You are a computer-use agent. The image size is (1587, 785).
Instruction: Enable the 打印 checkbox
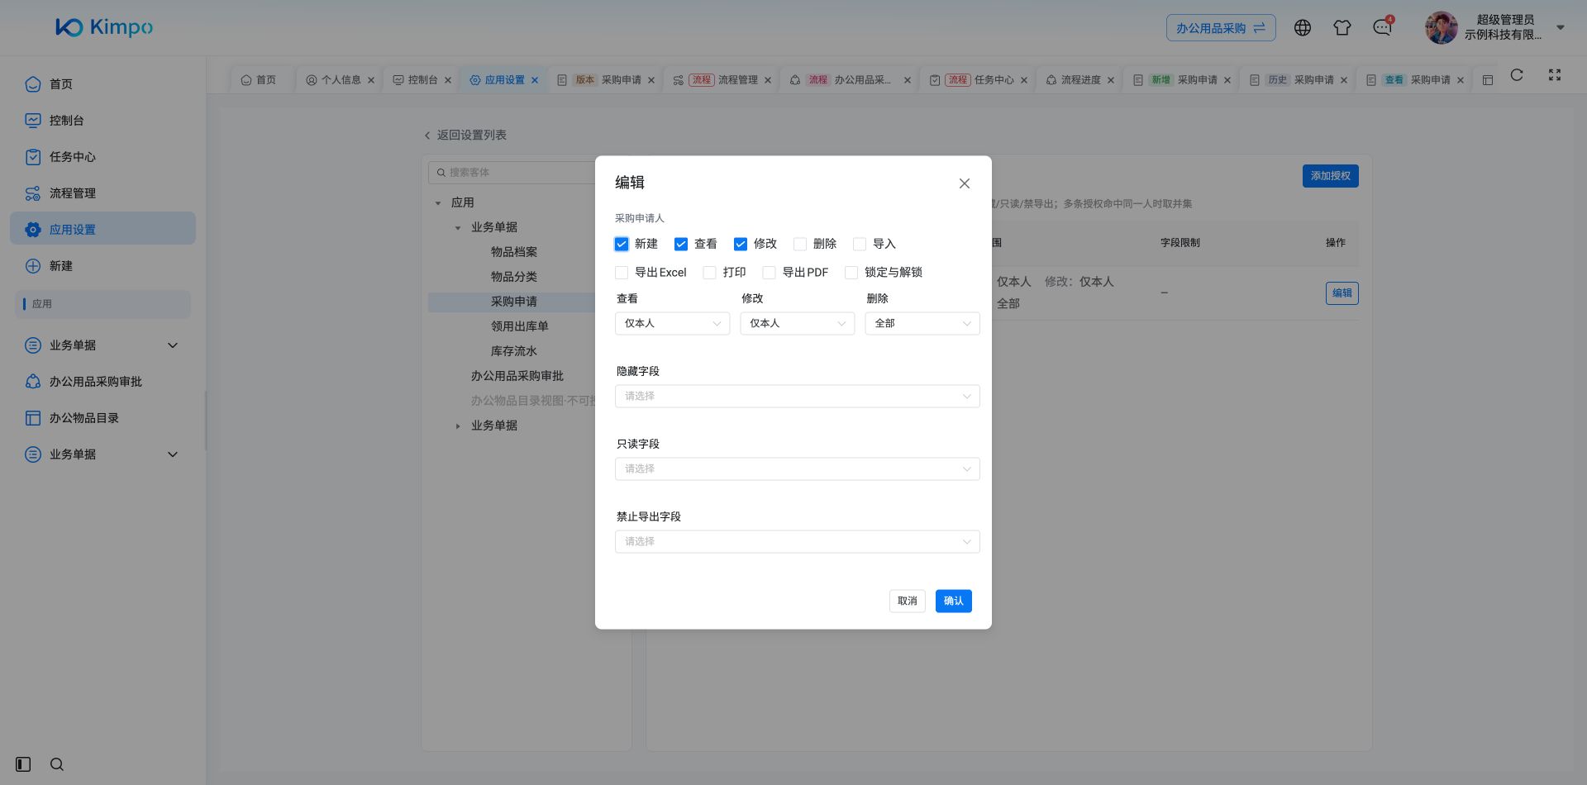tap(709, 273)
